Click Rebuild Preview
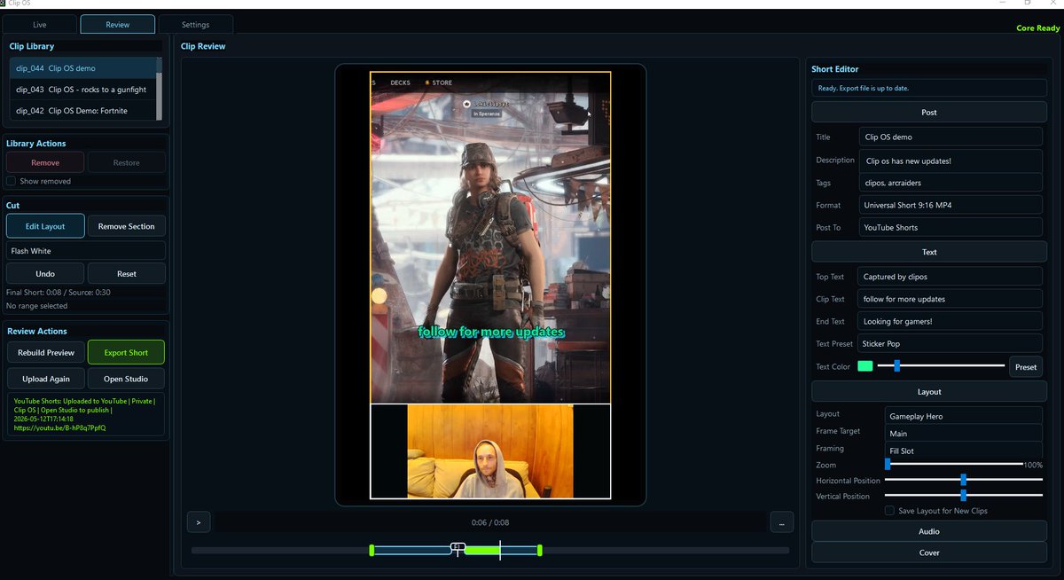 tap(46, 352)
